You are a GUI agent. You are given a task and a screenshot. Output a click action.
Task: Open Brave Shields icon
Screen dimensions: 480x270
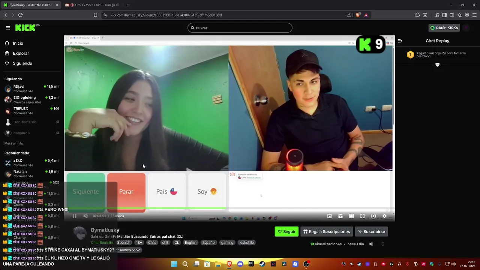358,15
